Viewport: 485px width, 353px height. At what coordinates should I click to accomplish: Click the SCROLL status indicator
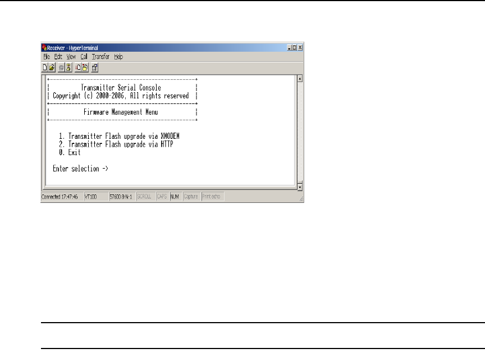(145, 197)
